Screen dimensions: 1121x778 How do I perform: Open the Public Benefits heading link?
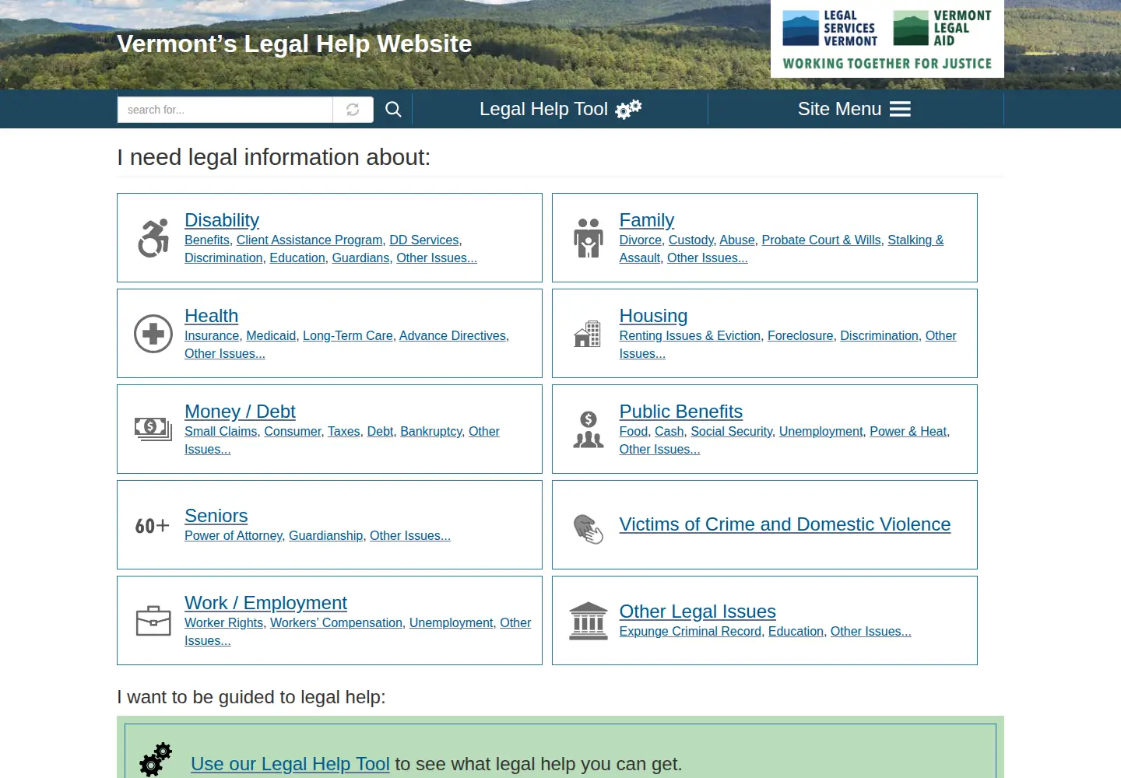click(681, 412)
